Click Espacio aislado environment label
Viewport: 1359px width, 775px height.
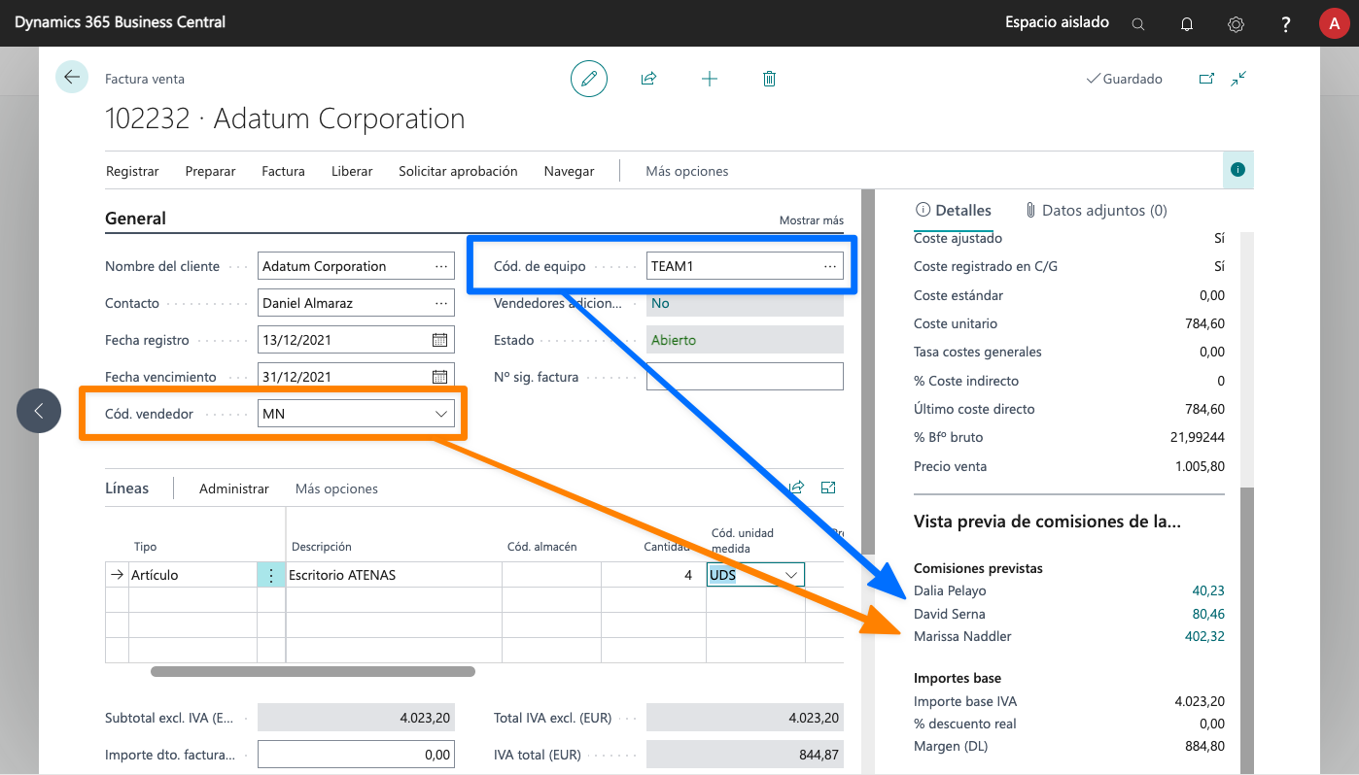click(1058, 22)
